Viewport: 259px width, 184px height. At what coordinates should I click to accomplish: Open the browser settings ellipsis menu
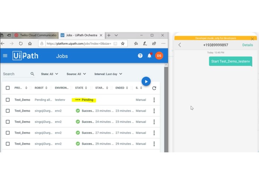pyautogui.click(x=163, y=44)
